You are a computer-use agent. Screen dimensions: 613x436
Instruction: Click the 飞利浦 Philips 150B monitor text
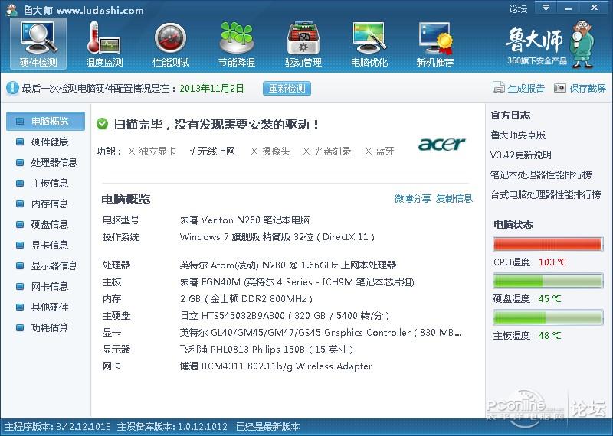tap(267, 350)
